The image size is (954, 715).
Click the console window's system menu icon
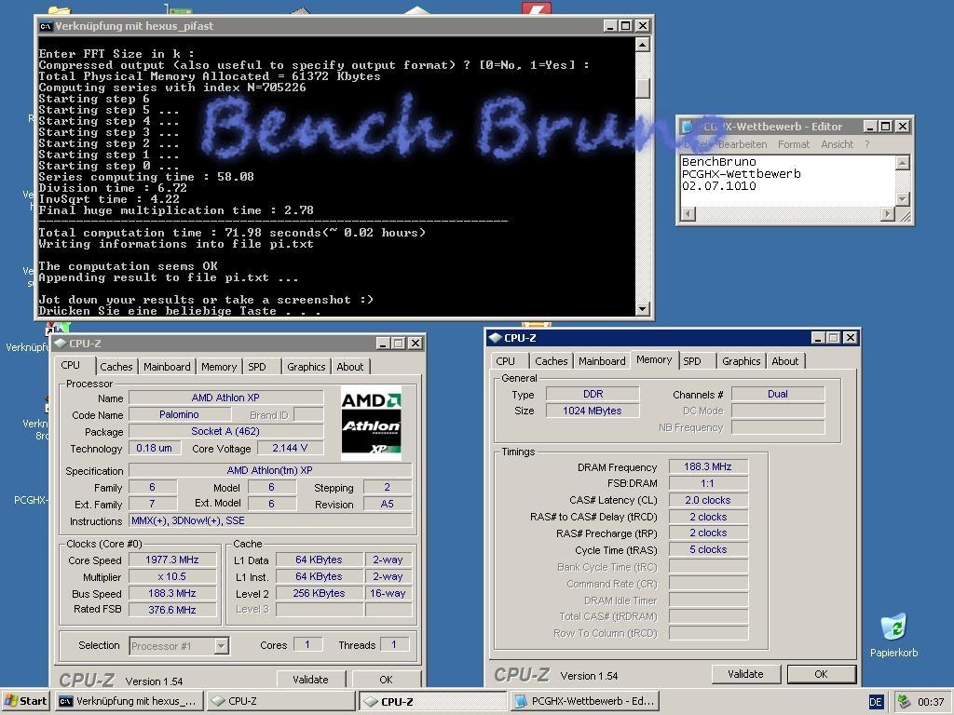click(x=46, y=26)
